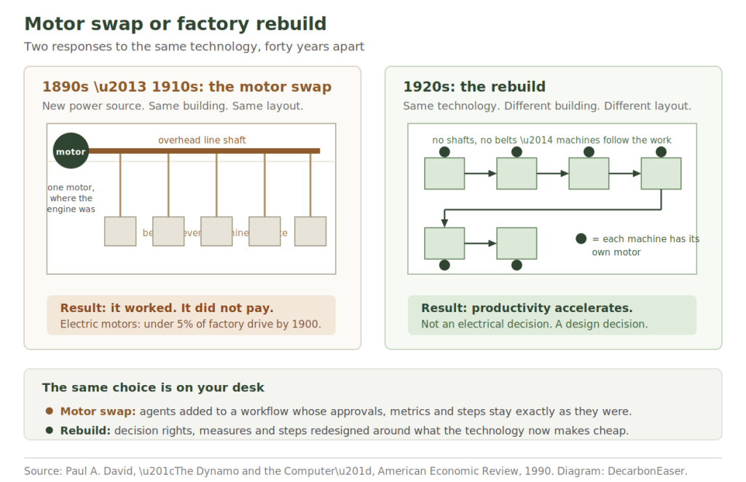Click the bold "Motor swap:" label

pos(98,411)
